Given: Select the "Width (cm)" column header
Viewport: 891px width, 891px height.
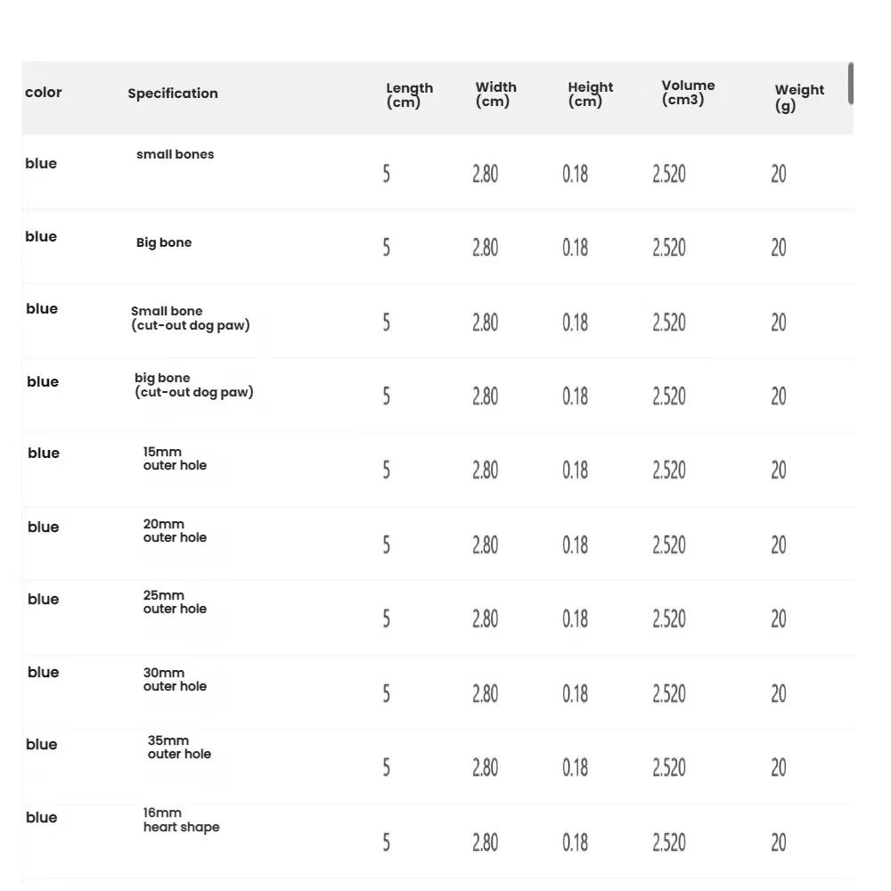Looking at the screenshot, I should 495,94.
